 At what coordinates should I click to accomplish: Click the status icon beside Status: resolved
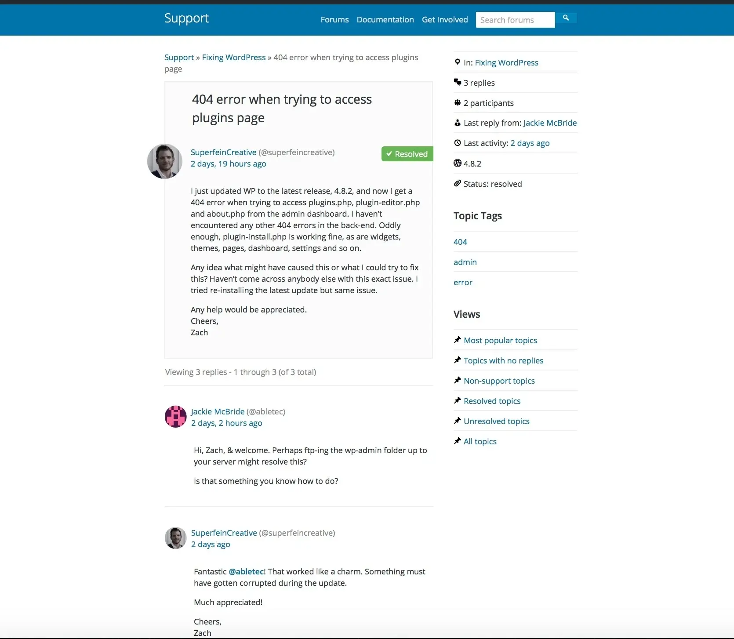click(458, 183)
